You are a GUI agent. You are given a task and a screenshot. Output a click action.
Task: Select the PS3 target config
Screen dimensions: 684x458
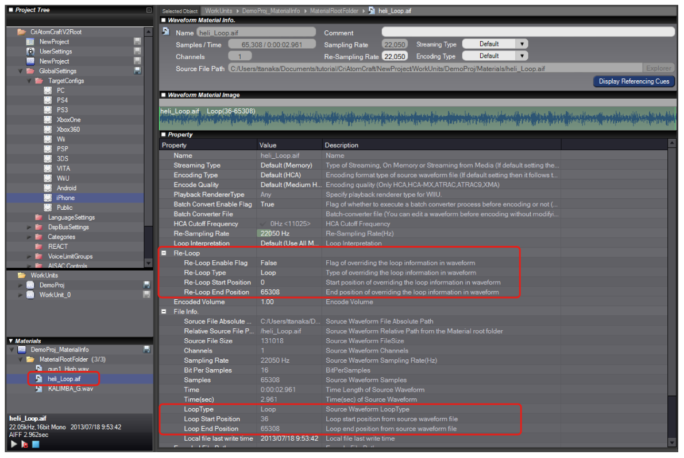62,109
